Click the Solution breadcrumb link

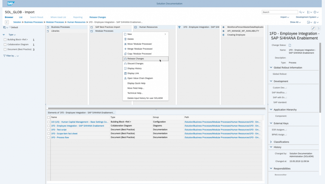click(17, 22)
